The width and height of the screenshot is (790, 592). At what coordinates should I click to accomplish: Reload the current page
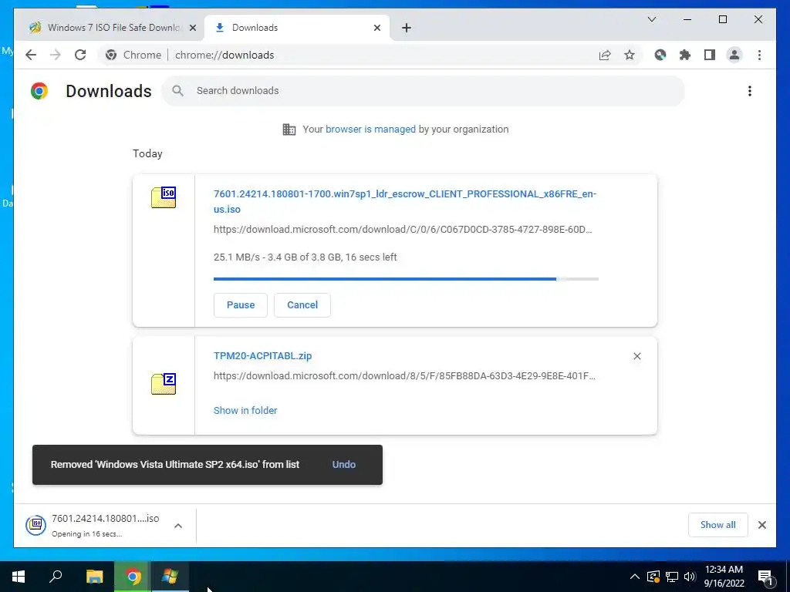point(80,55)
